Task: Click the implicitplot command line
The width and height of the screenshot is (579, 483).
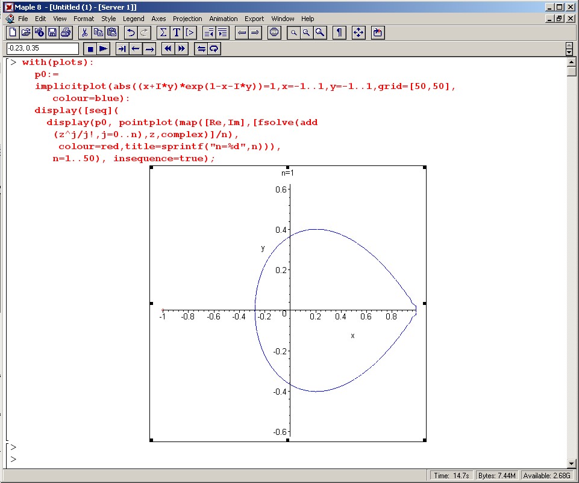Action: (x=246, y=87)
